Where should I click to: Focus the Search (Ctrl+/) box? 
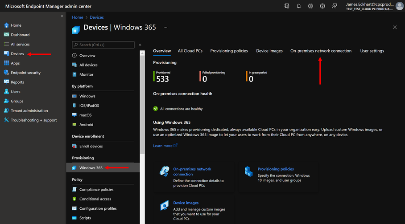[103, 45]
